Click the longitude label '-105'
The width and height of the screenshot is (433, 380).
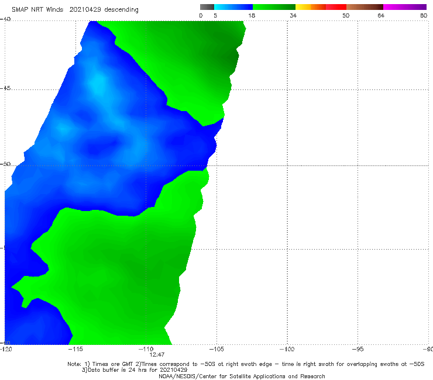click(x=216, y=349)
